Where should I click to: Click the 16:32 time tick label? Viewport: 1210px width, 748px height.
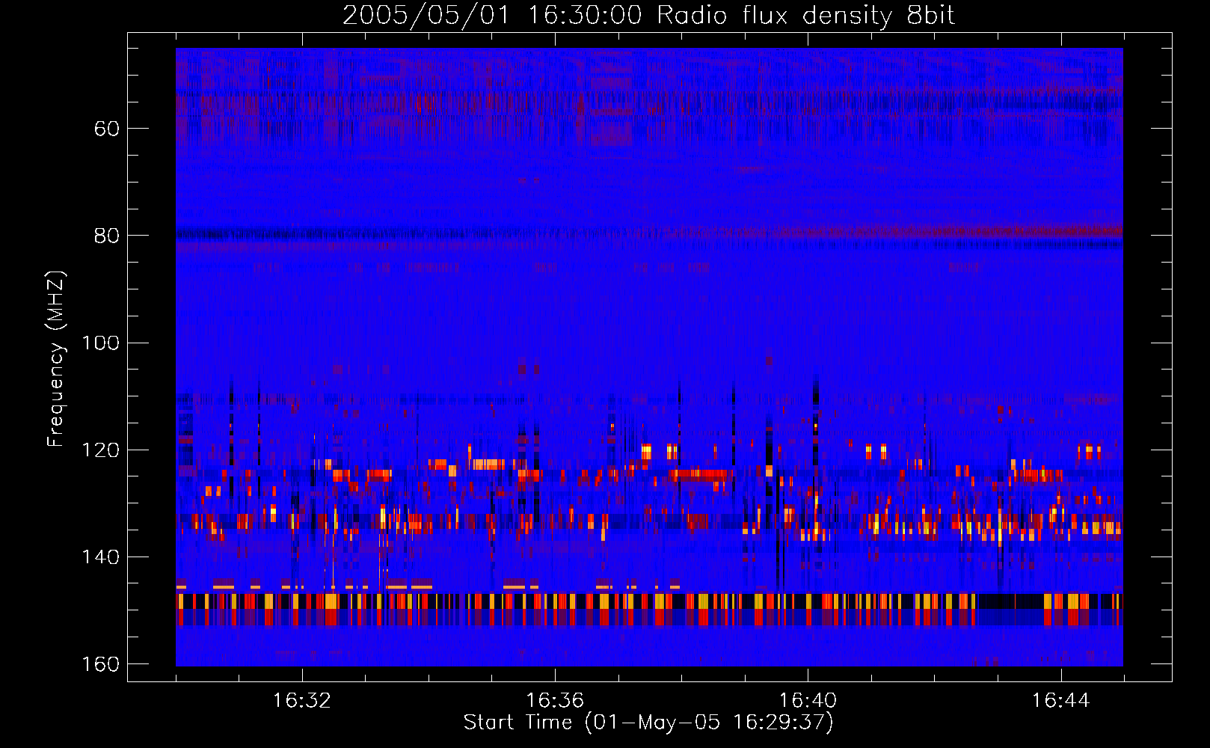pos(302,700)
